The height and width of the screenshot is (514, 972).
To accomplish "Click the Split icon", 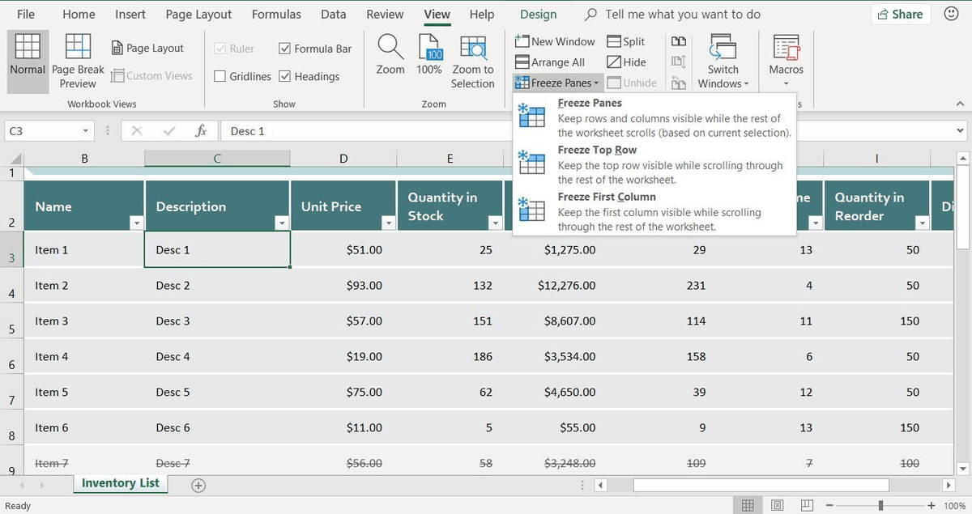I will [x=628, y=40].
